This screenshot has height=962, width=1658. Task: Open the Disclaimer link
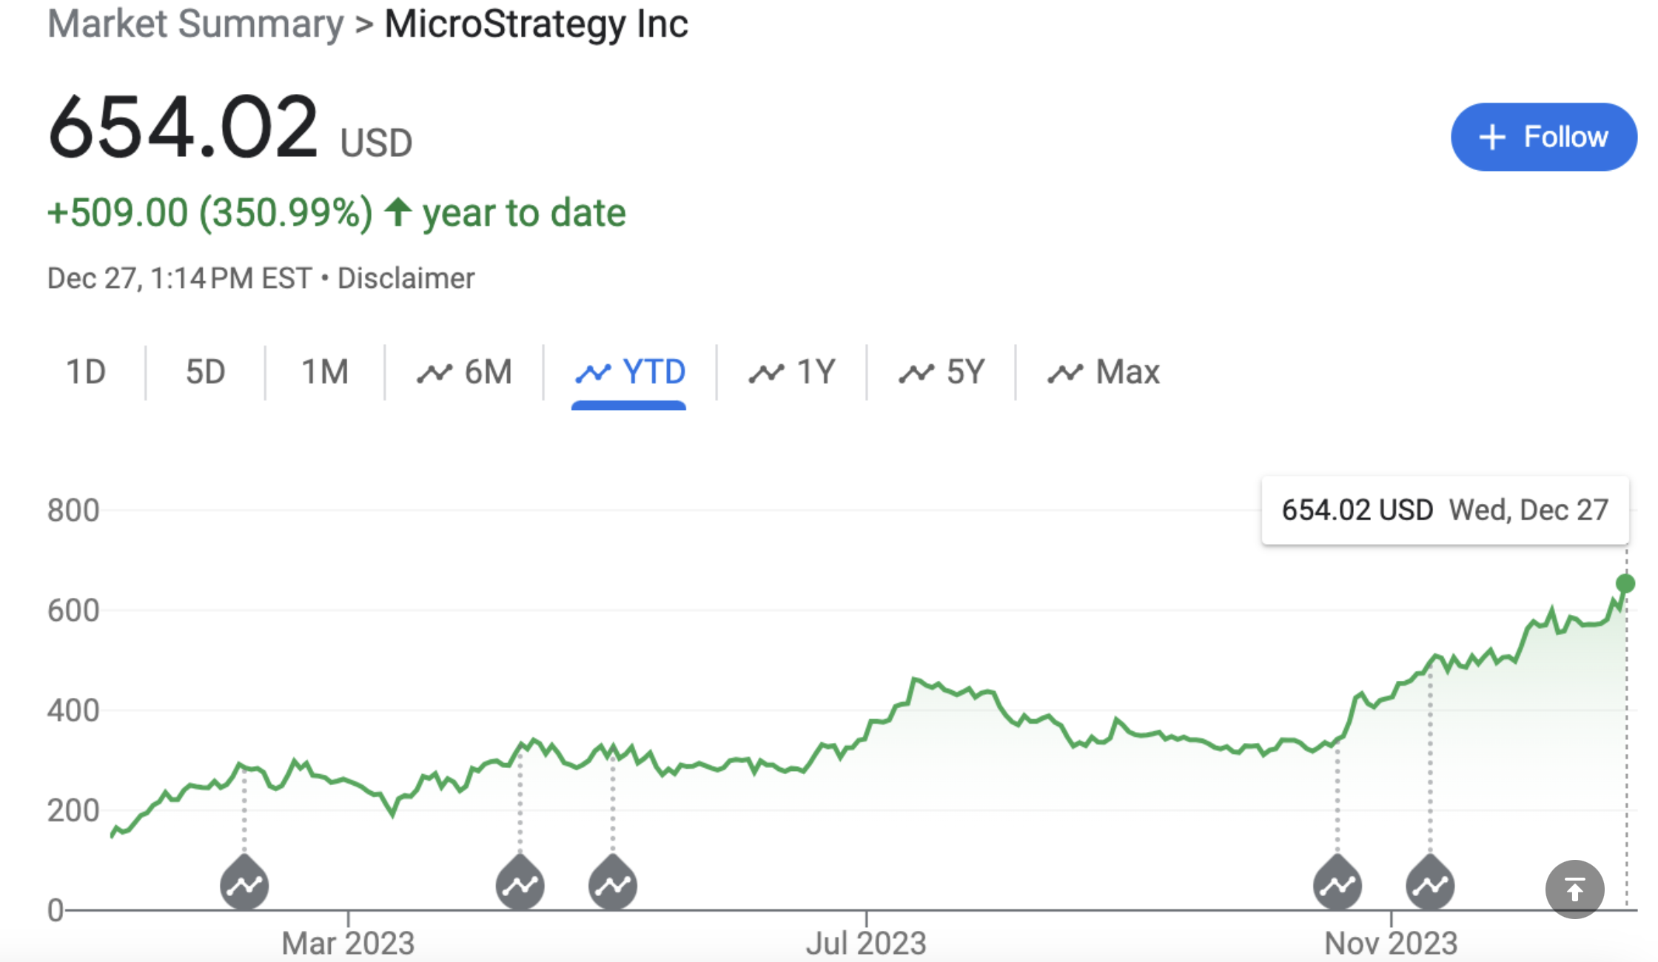(406, 278)
